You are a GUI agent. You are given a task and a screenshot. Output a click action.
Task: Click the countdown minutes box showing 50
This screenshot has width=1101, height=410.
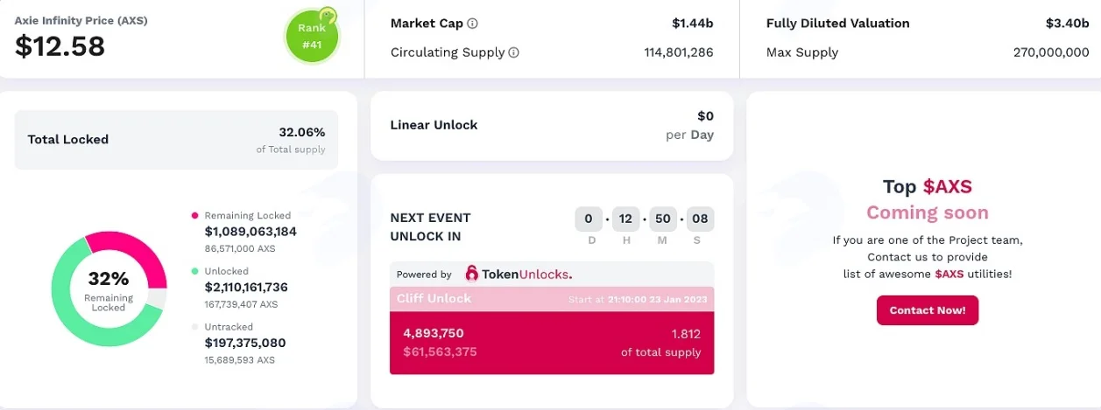pos(663,219)
